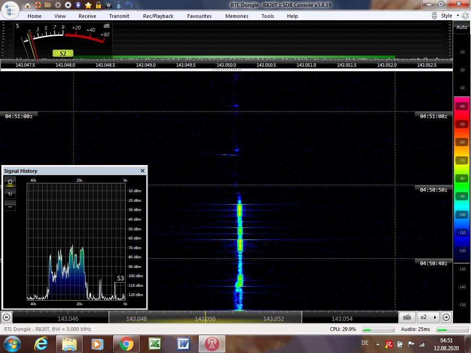
Task: Click 143.050.0 on the top frequency ruler
Action: pos(226,65)
